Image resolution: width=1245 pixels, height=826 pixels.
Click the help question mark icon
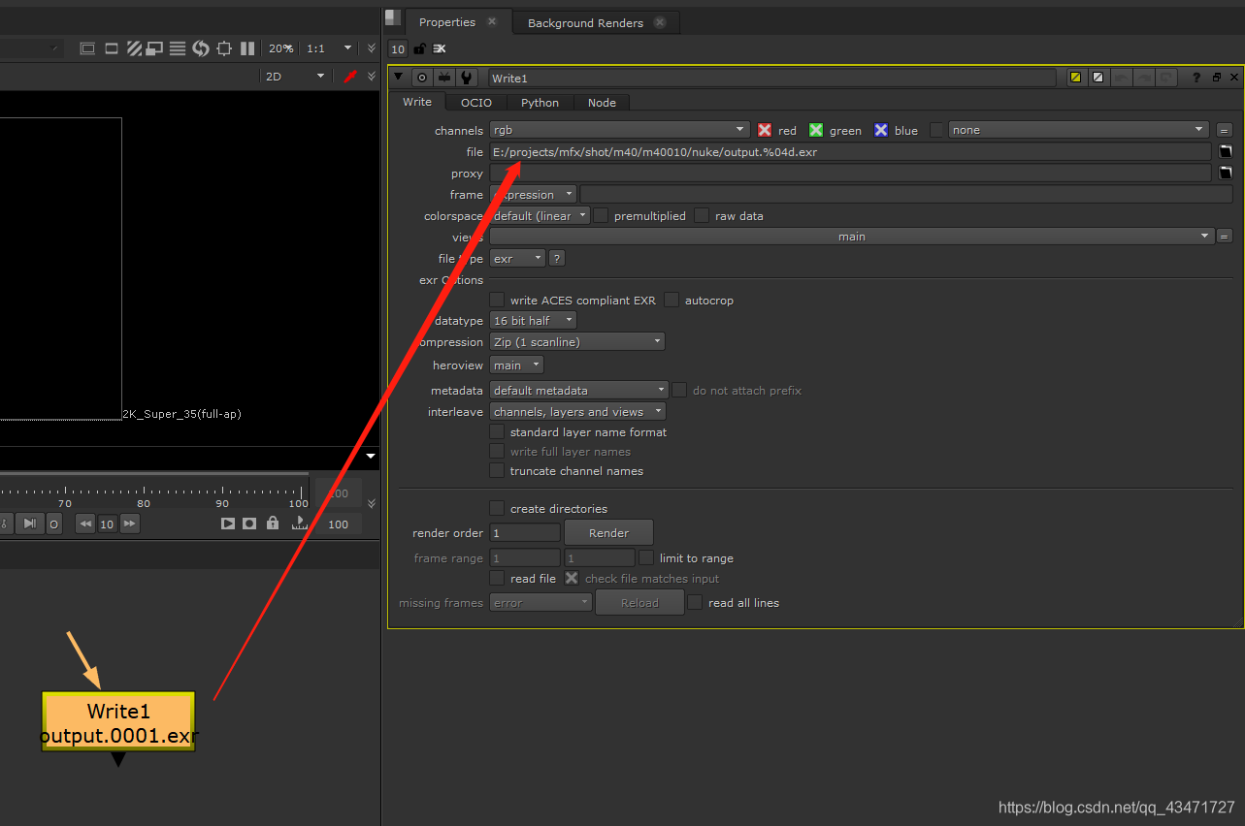(x=1196, y=78)
